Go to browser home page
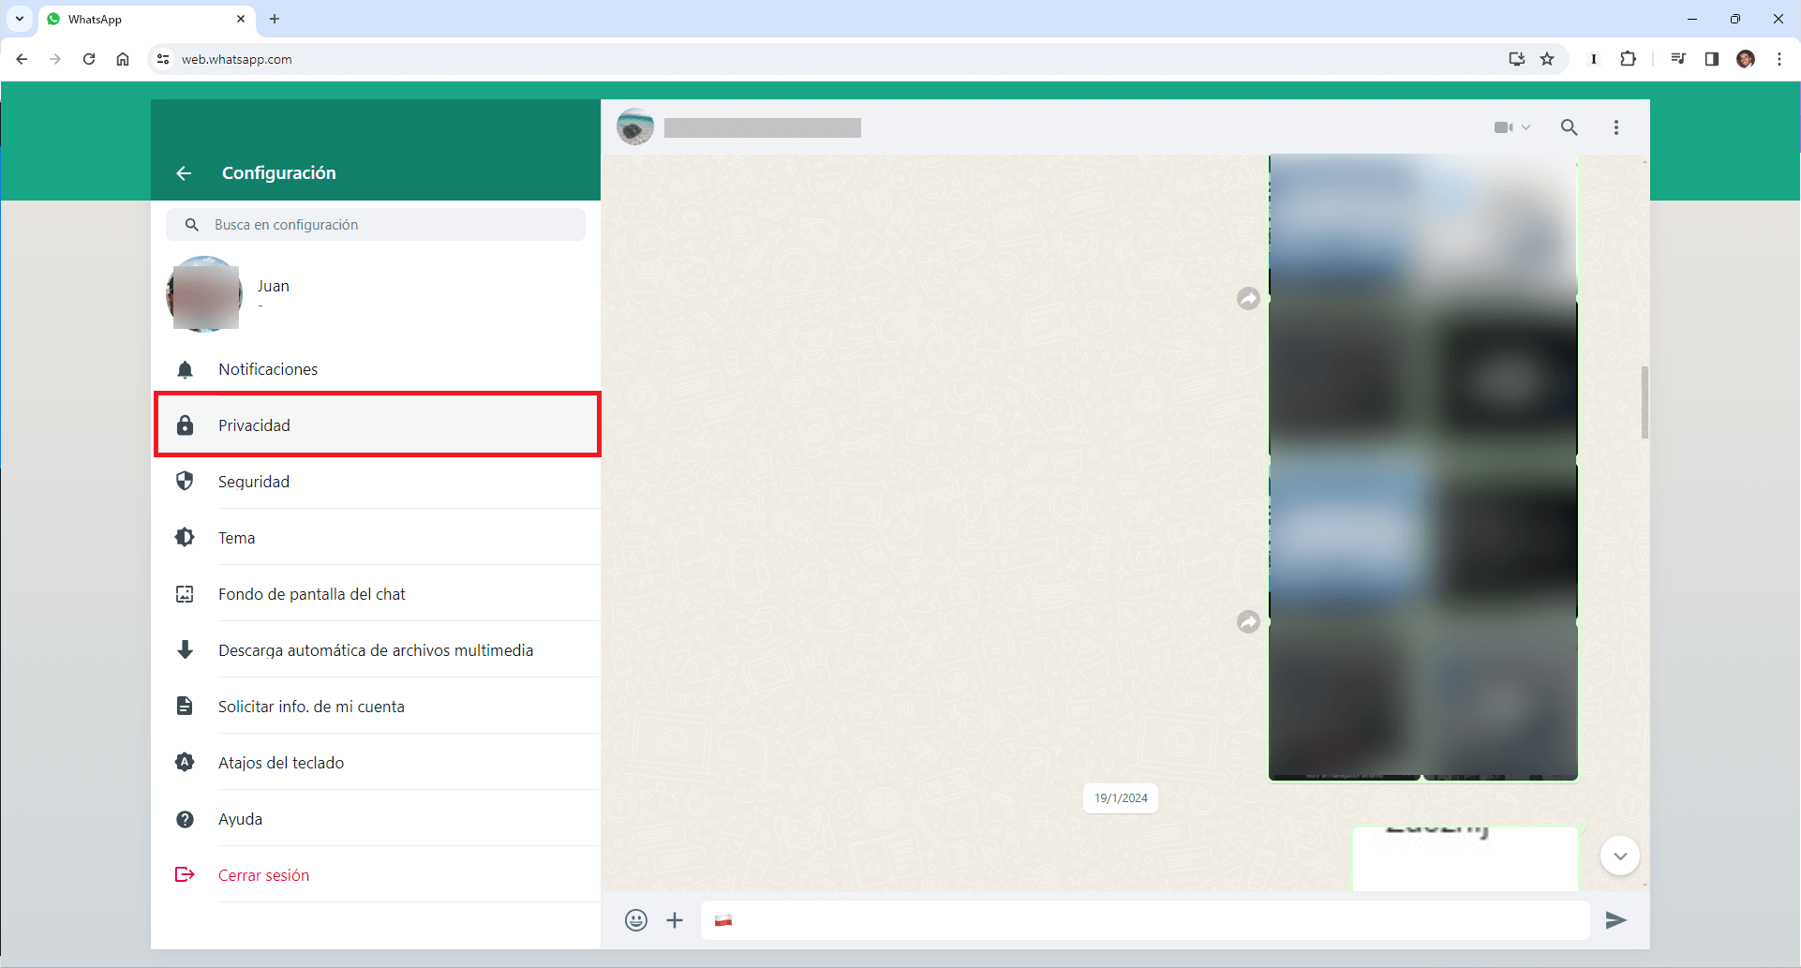The height and width of the screenshot is (968, 1801). [123, 59]
